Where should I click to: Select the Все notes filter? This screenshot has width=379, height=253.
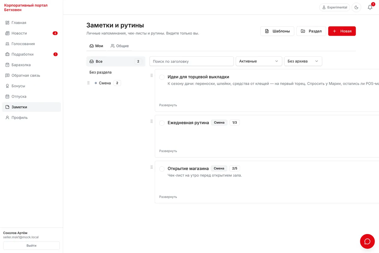116,61
